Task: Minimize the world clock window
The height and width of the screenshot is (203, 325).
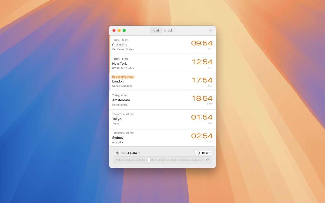Action: 119,30
